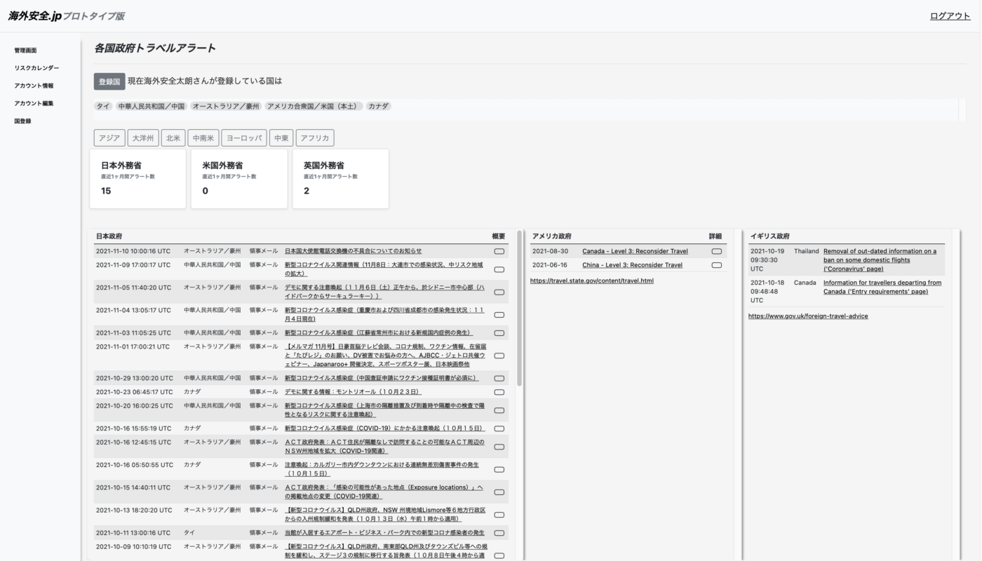
Task: Open overview icon for 2021-10-16 15:55:19 row
Action: (x=499, y=428)
